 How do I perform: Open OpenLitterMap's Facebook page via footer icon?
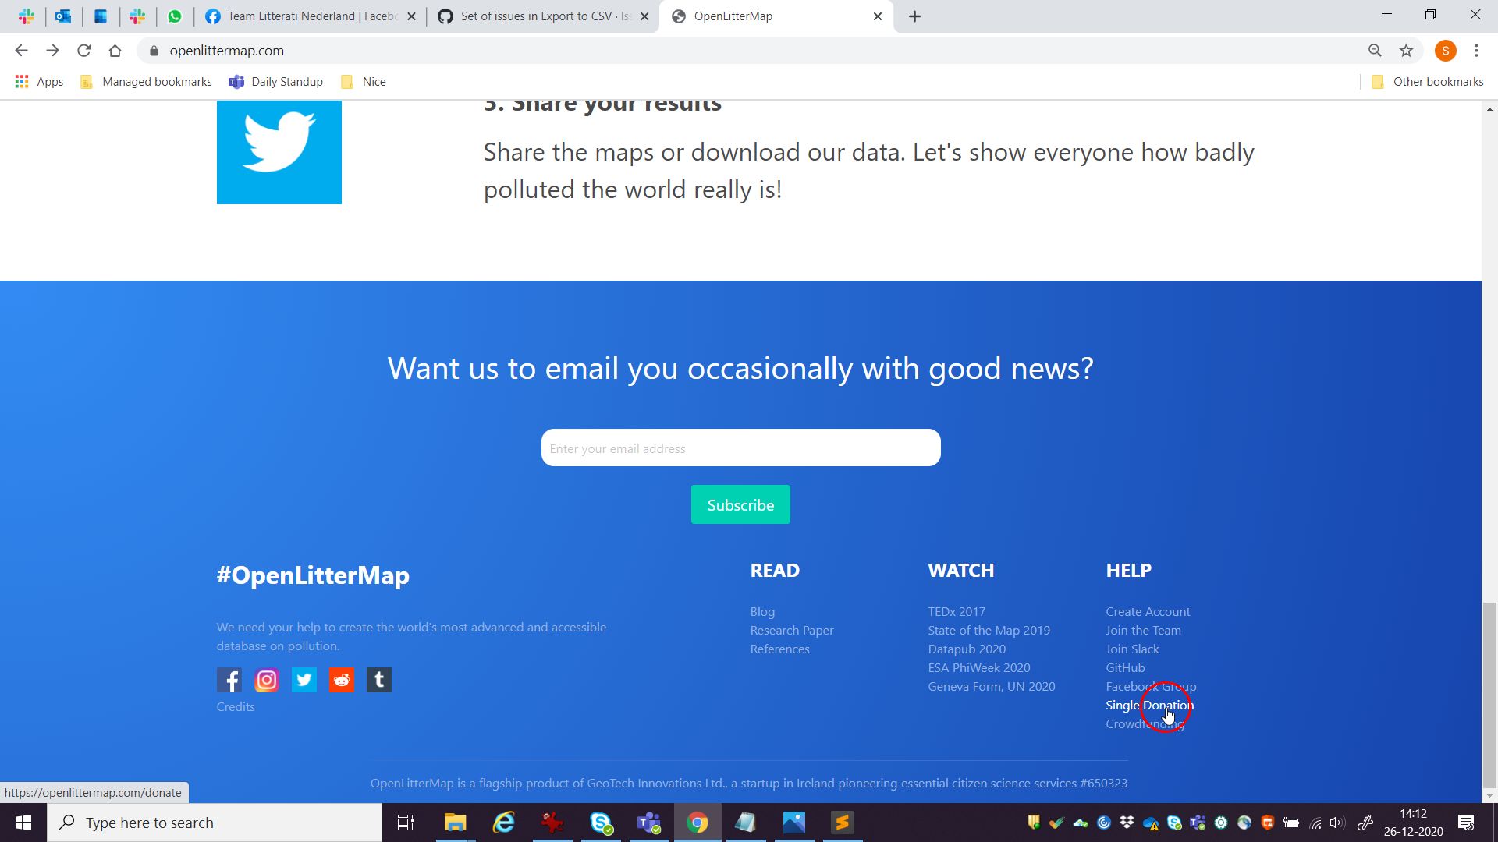(229, 679)
